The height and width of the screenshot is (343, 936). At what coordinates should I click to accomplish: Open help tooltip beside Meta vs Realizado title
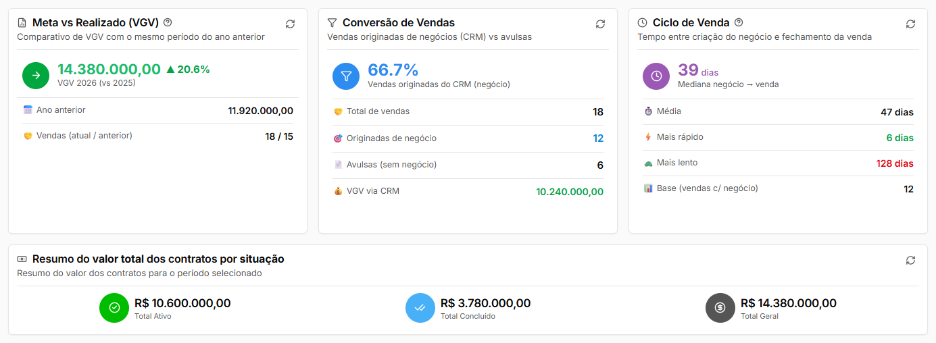168,22
